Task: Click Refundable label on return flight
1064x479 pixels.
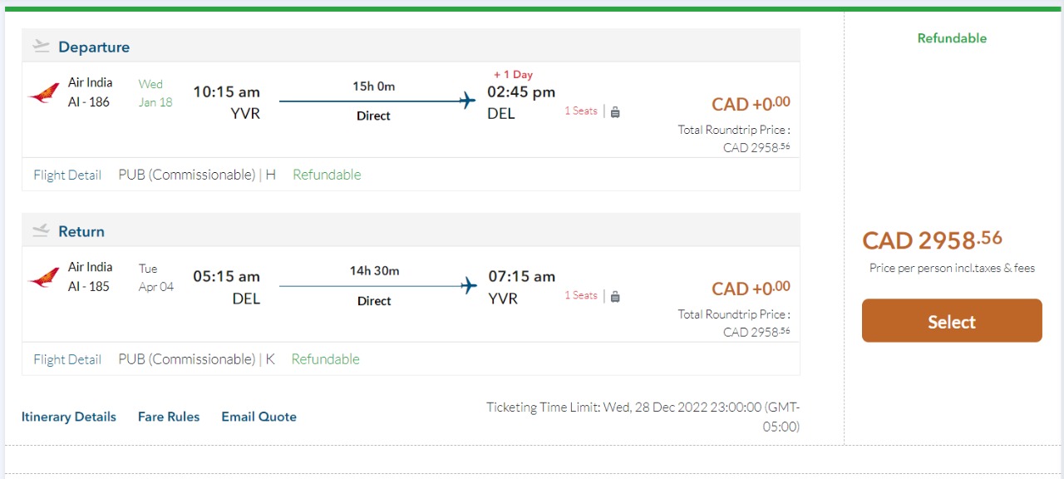Action: [325, 359]
